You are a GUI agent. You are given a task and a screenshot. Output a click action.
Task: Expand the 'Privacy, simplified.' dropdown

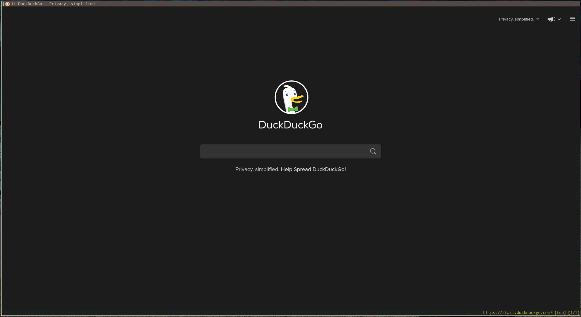pos(519,19)
